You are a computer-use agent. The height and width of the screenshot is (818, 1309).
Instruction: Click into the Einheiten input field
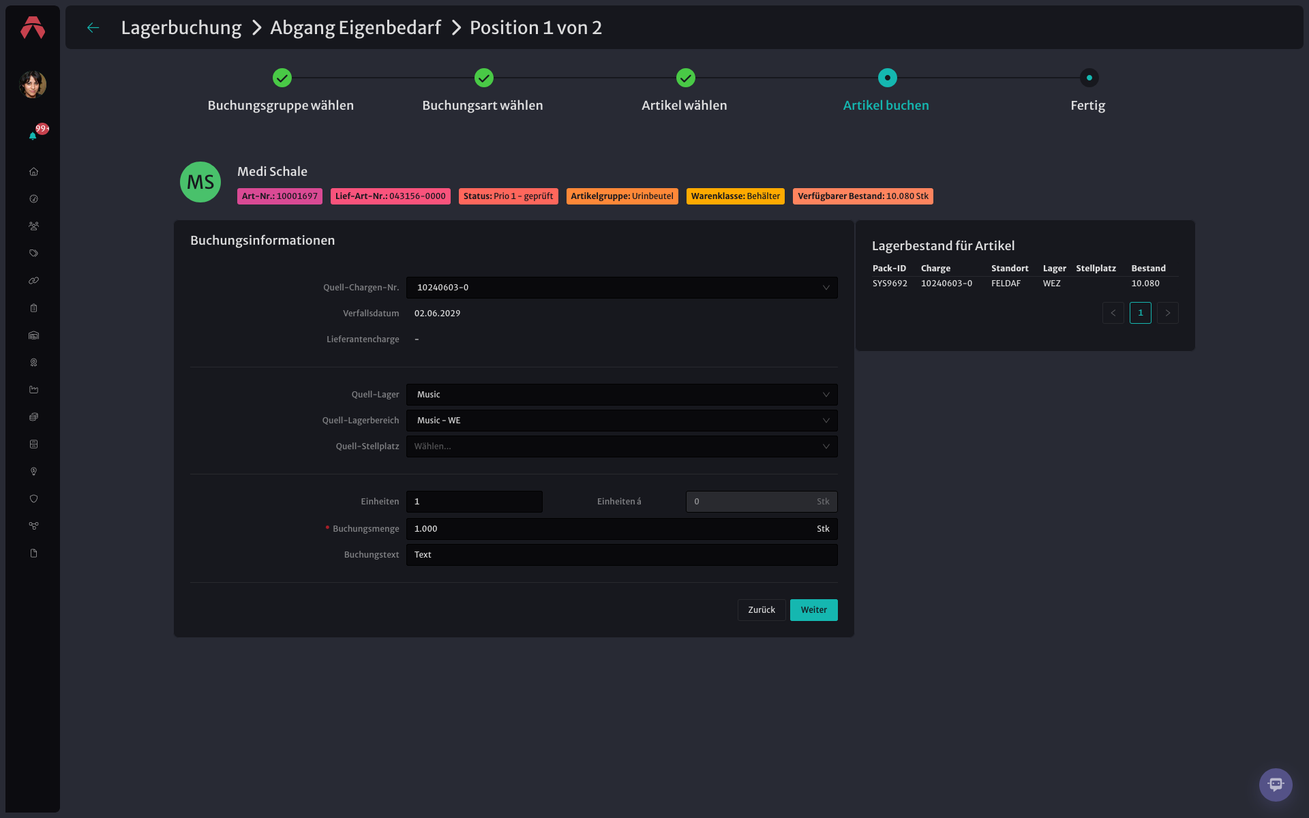(x=475, y=502)
